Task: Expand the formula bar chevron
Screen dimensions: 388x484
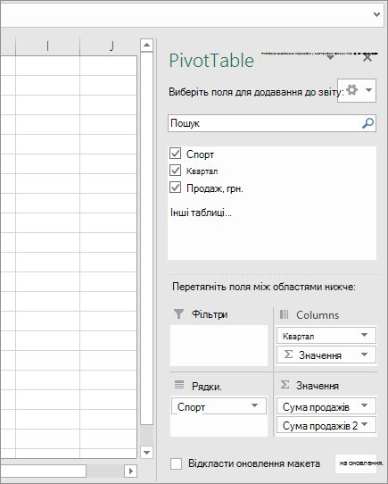Action: tap(376, 14)
